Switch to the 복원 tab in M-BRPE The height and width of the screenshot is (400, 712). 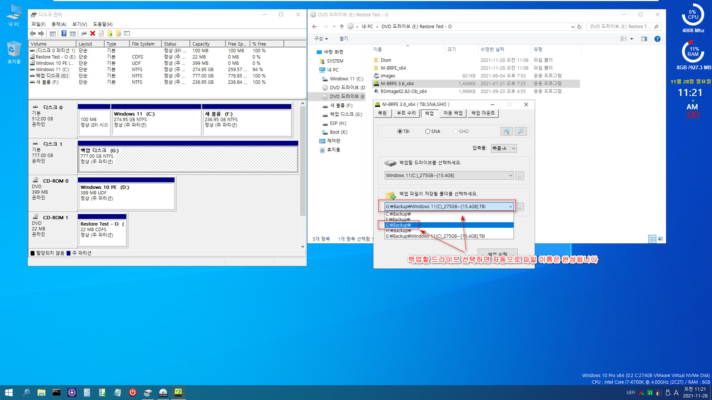click(382, 113)
